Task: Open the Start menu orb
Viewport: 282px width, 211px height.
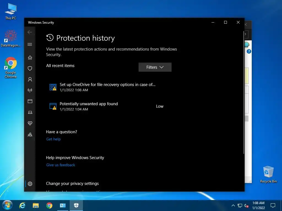Action: tap(7, 206)
